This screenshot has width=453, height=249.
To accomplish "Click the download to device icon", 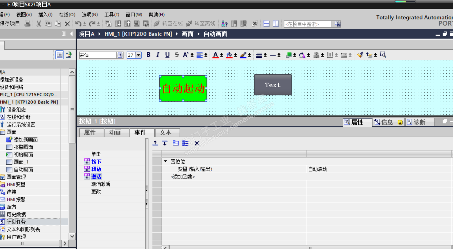I will click(x=118, y=24).
